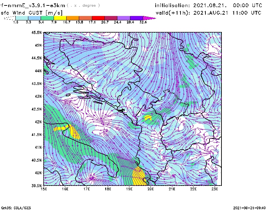Click the yellow gust patch near 42N 20E
Viewport: 273px width, 210px height.
[x=148, y=118]
